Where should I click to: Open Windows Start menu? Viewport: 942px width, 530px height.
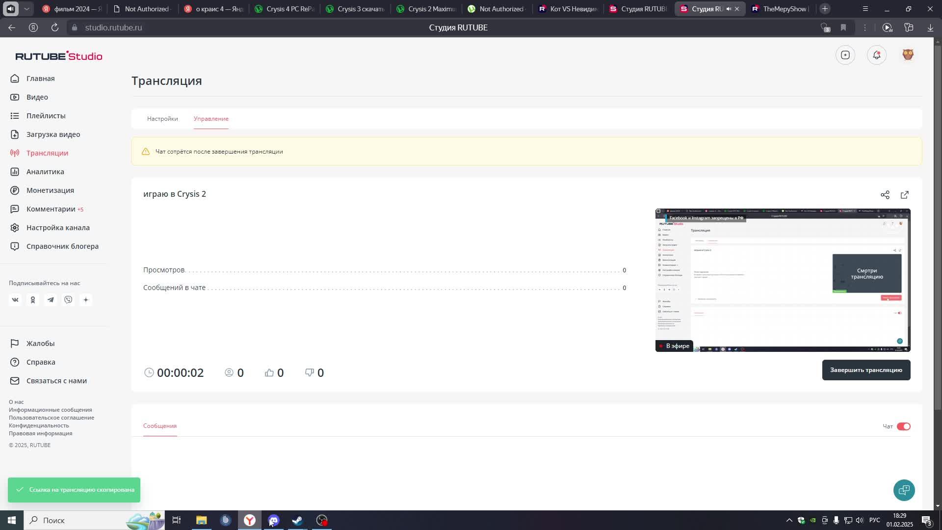12,520
